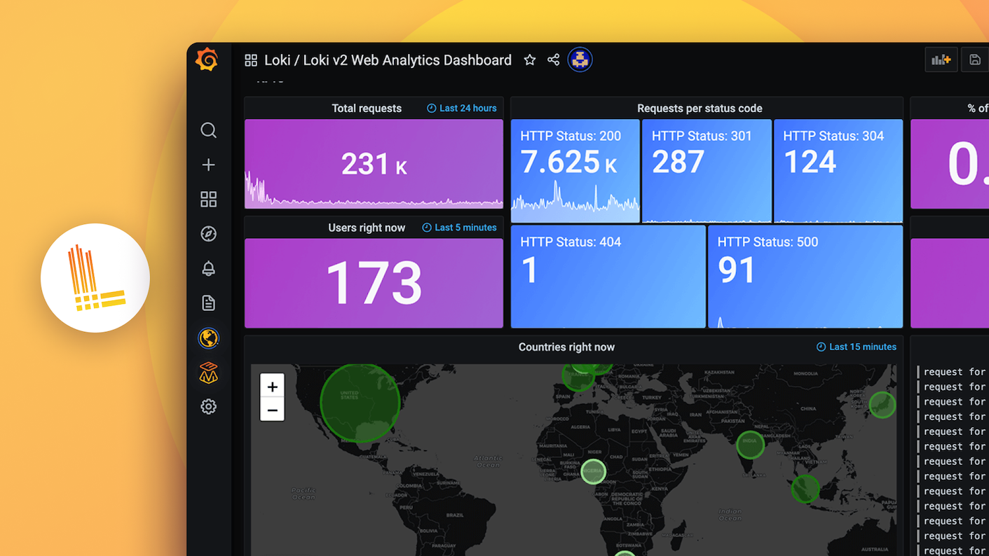Open the Dashboards browser icon in the sidebar

click(208, 199)
